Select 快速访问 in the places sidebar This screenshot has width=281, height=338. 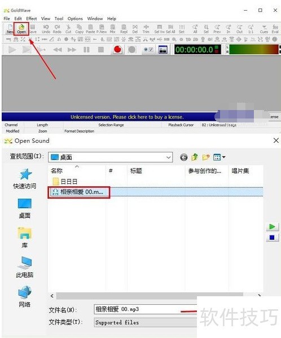[x=25, y=179]
